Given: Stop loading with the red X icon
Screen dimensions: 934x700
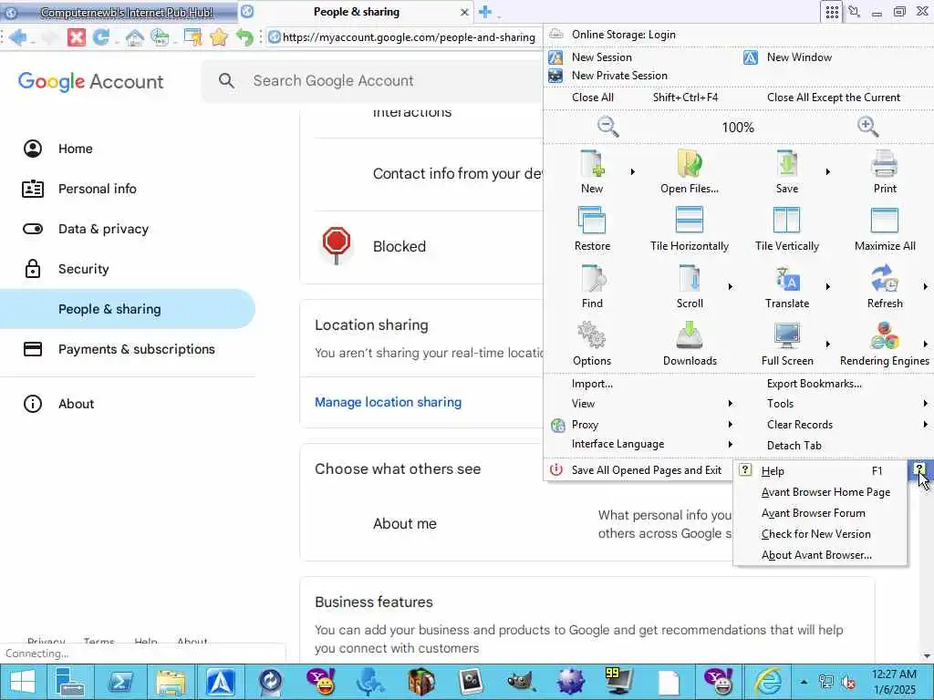Looking at the screenshot, I should (x=77, y=37).
